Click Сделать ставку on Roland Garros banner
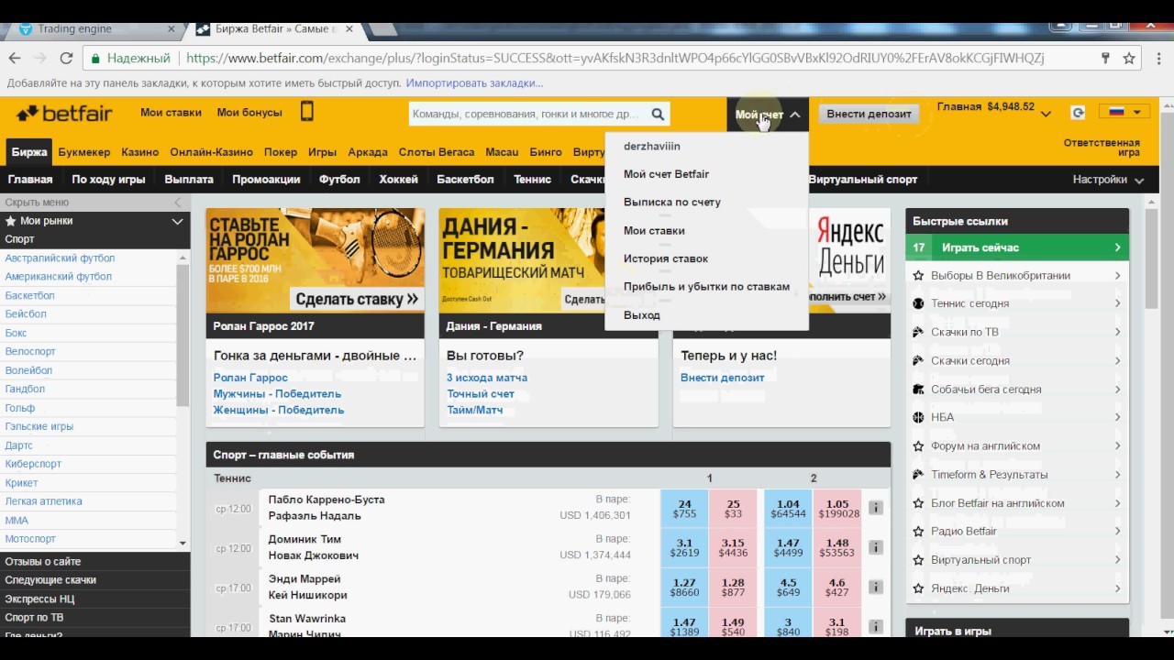This screenshot has height=660, width=1174. click(356, 299)
